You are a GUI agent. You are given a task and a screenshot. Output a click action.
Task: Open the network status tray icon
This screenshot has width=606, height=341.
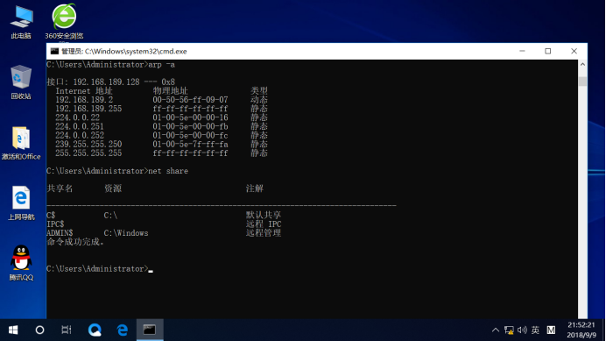(x=509, y=330)
